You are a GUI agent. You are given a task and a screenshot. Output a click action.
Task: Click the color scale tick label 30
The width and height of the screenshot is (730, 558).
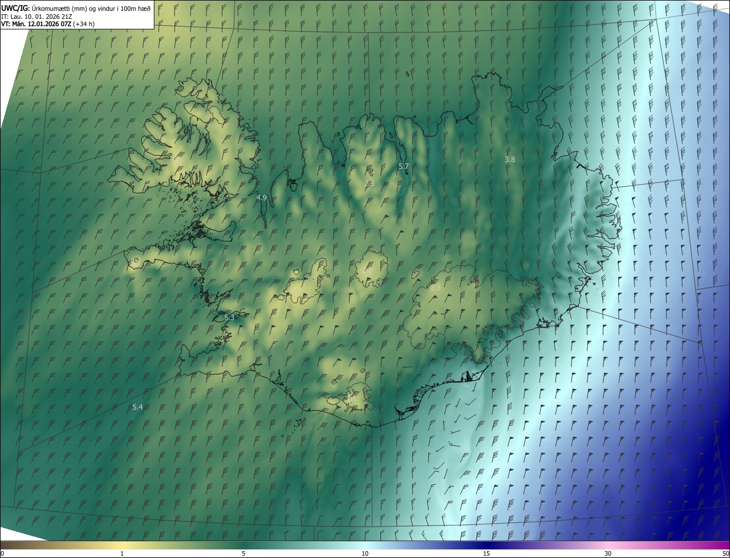608,553
